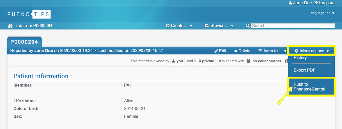This screenshot has width=342, height=129.
Task: Click the PhenoTips logo
Action: (x=29, y=14)
